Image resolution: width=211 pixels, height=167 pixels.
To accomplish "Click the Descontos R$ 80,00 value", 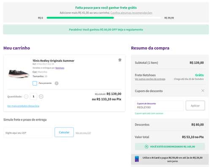I will pyautogui.click(x=197, y=125).
